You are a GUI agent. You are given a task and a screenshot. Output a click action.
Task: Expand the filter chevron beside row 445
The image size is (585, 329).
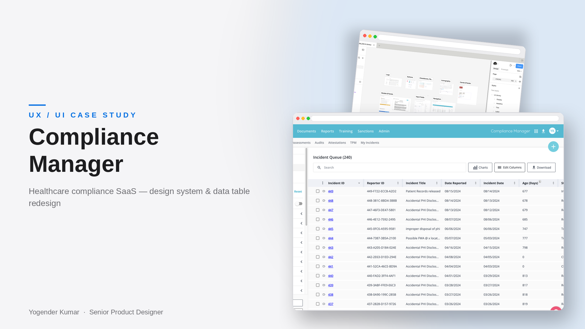point(301,233)
